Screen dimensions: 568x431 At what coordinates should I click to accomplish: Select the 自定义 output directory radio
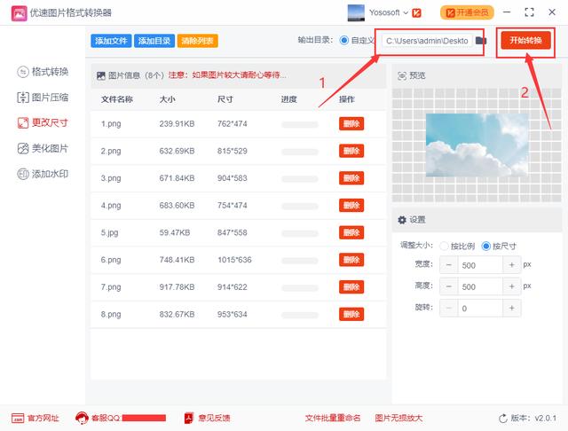(x=343, y=40)
